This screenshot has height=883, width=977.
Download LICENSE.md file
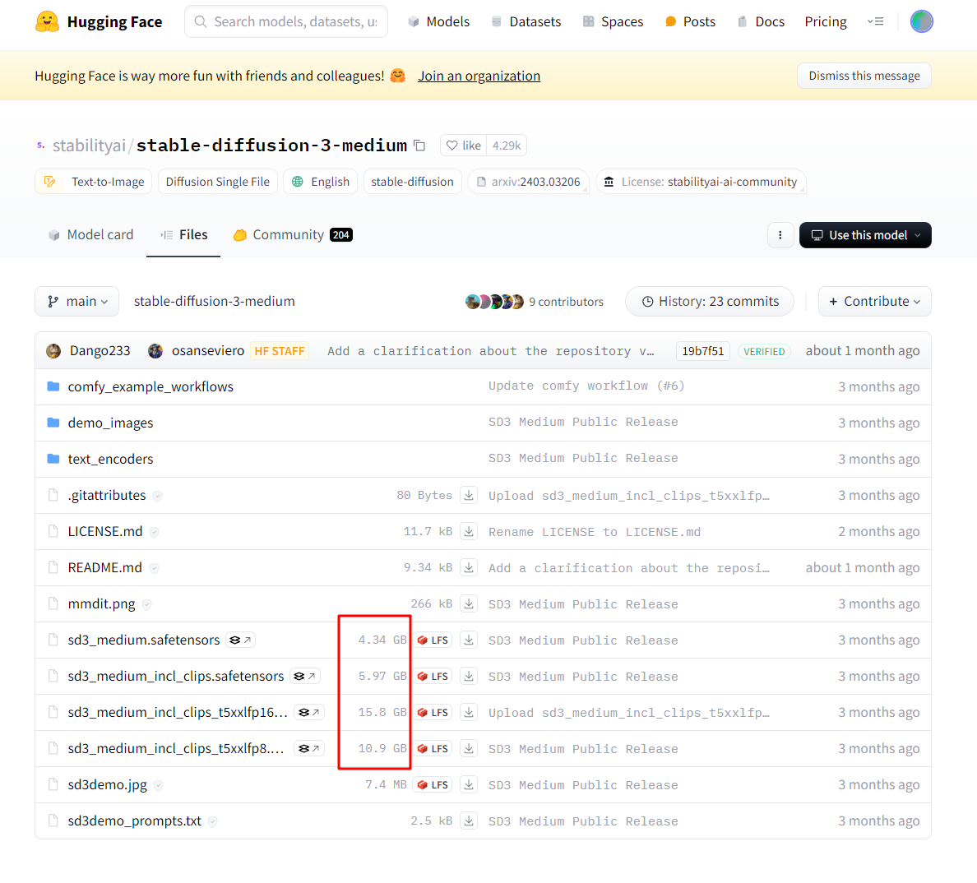click(x=469, y=531)
